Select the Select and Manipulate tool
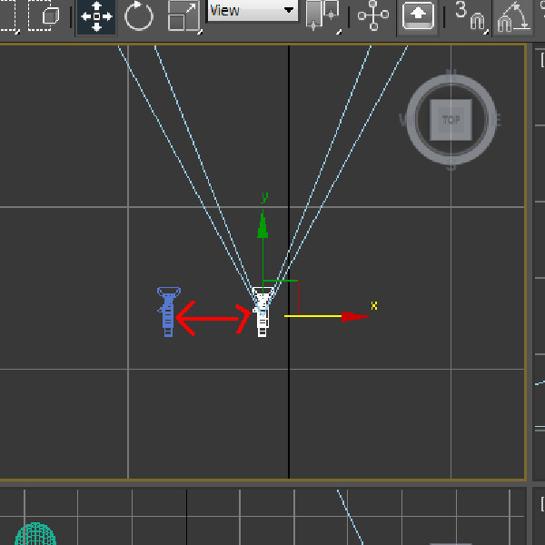The image size is (545, 545). click(x=372, y=15)
